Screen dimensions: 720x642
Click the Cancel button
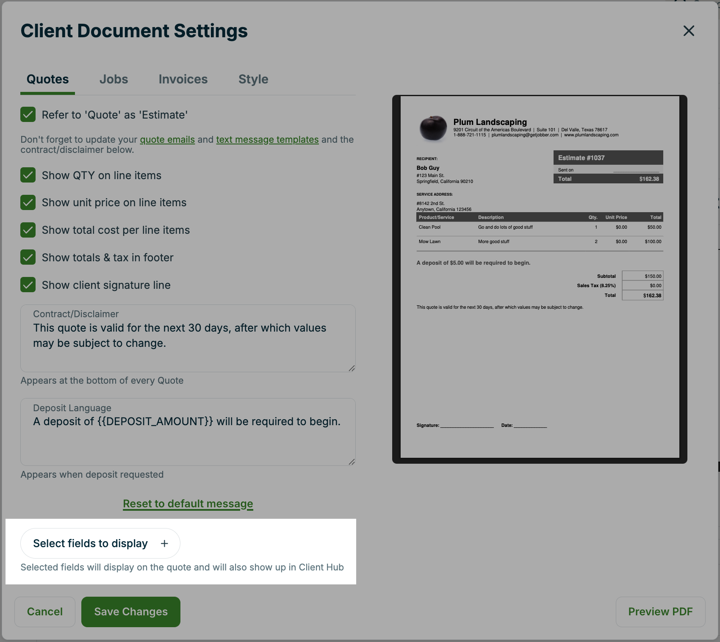[44, 612]
